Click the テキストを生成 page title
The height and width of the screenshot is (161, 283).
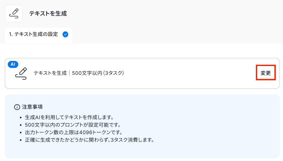[48, 13]
